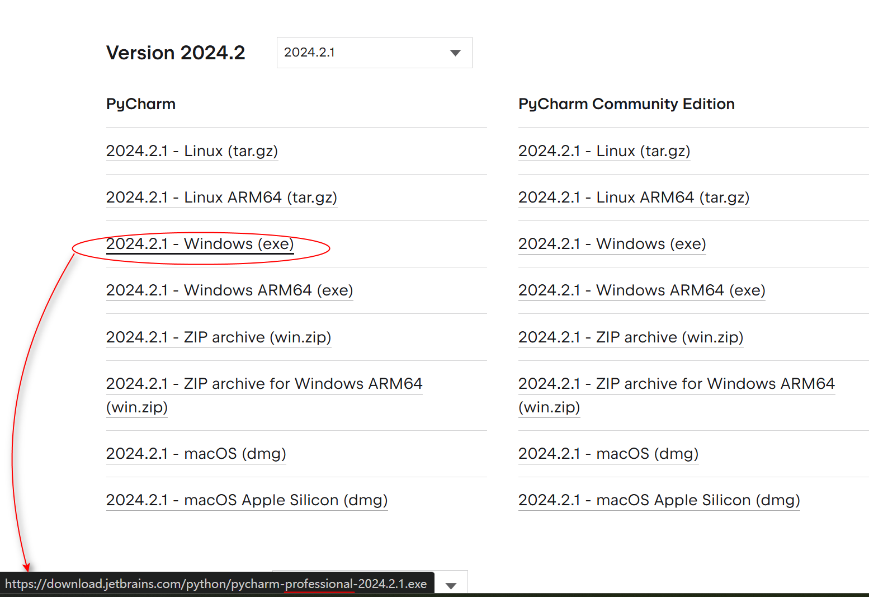
Task: Click the status bar download URL text
Action: pos(216,584)
